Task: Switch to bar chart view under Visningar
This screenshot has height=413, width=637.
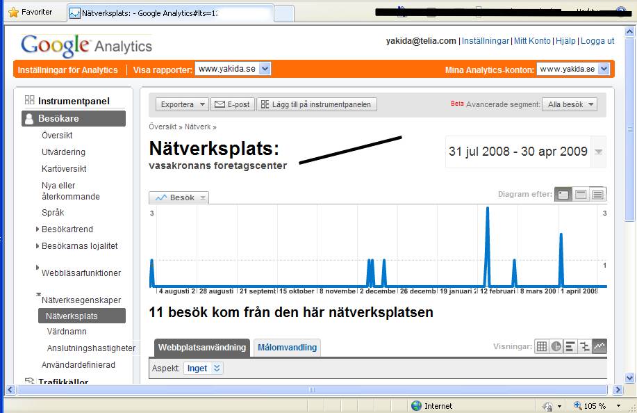Action: pos(570,346)
